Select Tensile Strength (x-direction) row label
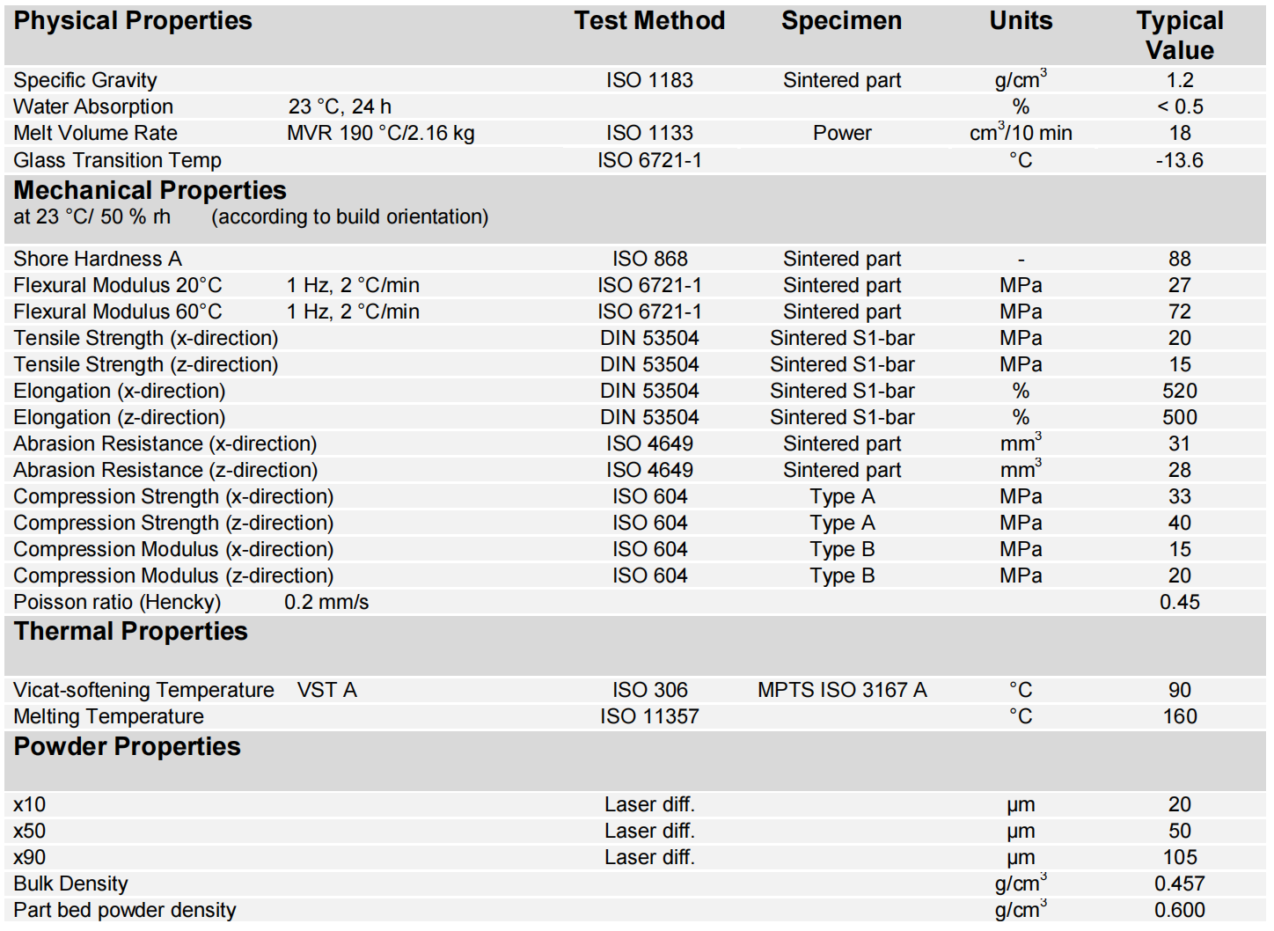The height and width of the screenshot is (931, 1274). (146, 338)
